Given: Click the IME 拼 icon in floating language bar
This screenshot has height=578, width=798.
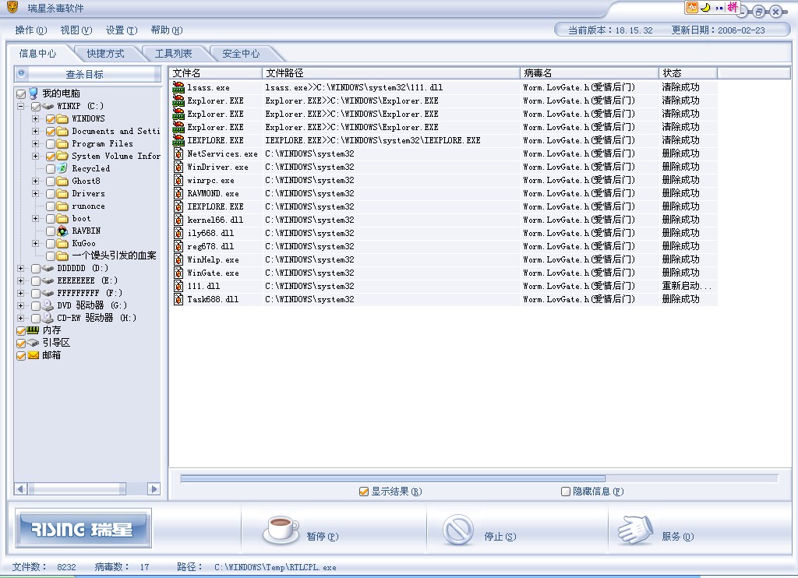Looking at the screenshot, I should point(733,7).
